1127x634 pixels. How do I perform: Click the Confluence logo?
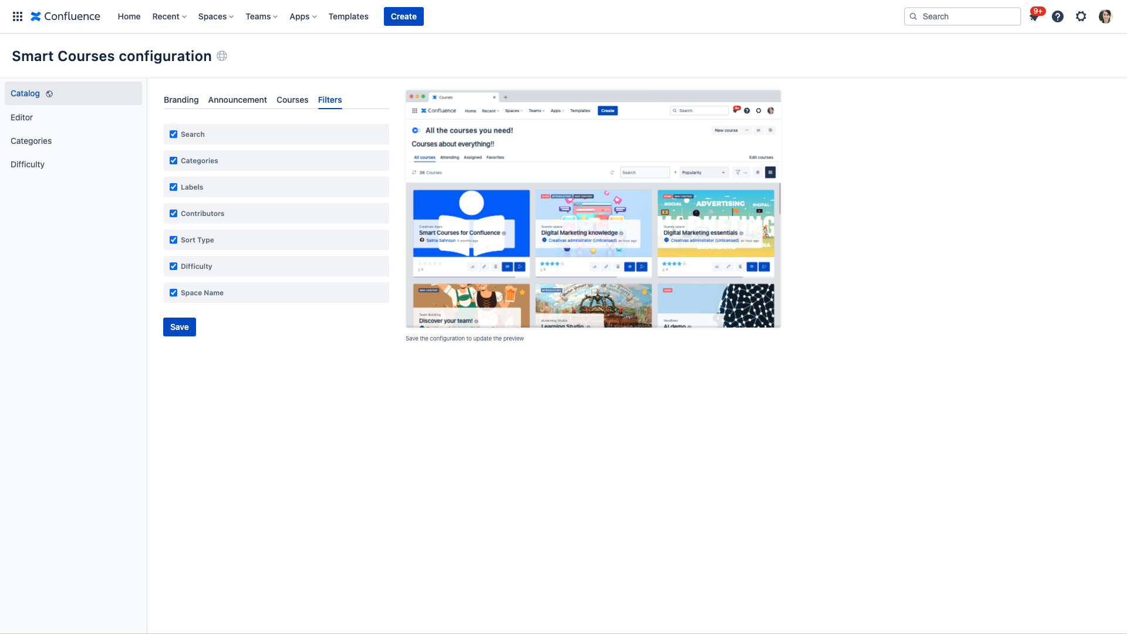click(65, 16)
